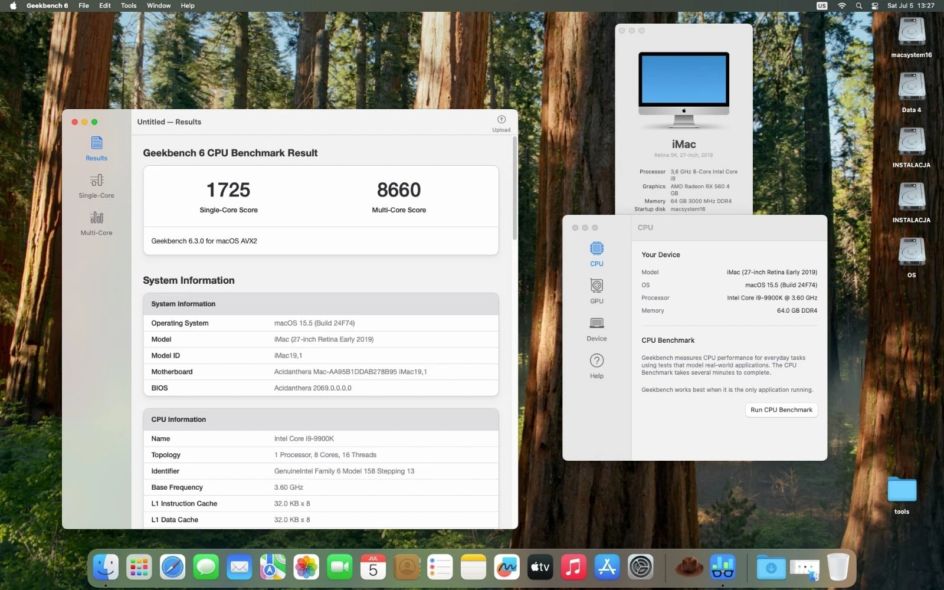The height and width of the screenshot is (590, 944).
Task: Open the Trash in the Dock
Action: [x=838, y=568]
